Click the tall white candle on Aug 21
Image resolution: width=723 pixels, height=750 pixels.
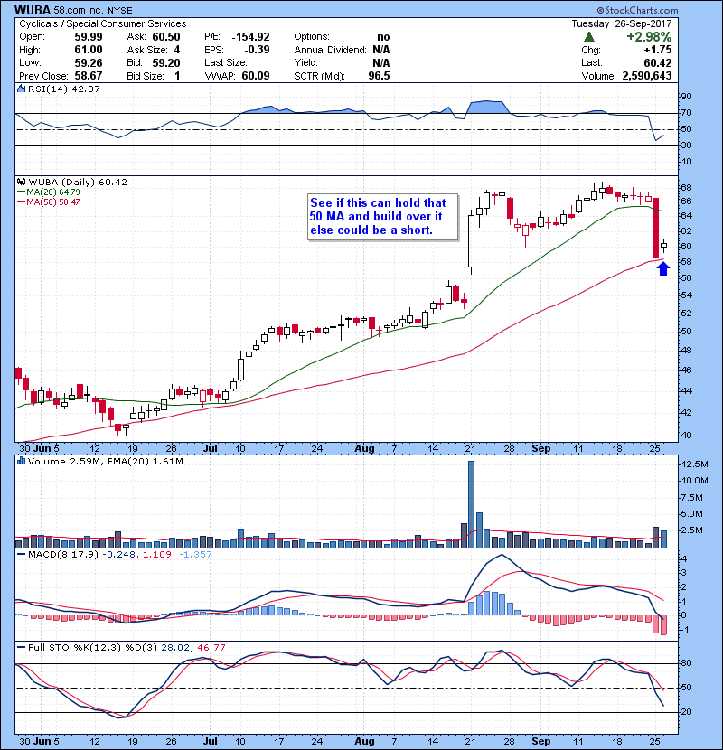[x=472, y=241]
